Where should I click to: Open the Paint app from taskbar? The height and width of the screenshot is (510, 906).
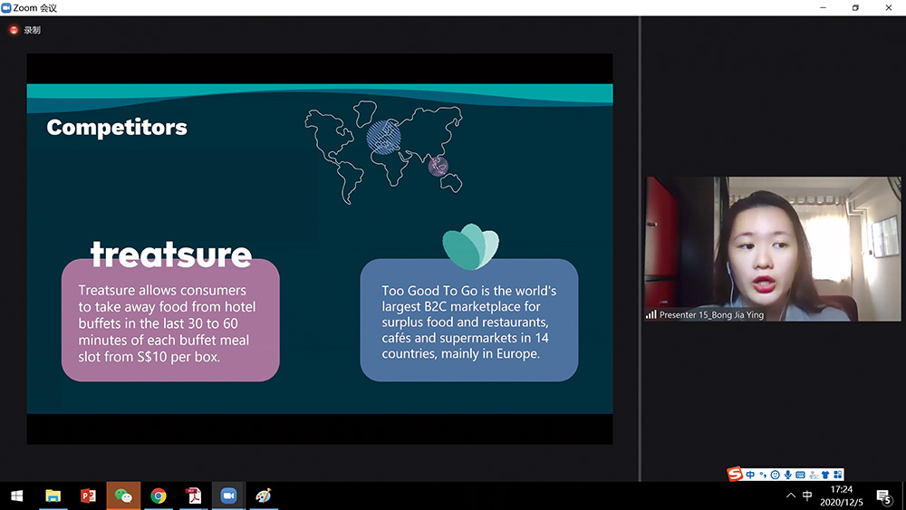(x=264, y=496)
